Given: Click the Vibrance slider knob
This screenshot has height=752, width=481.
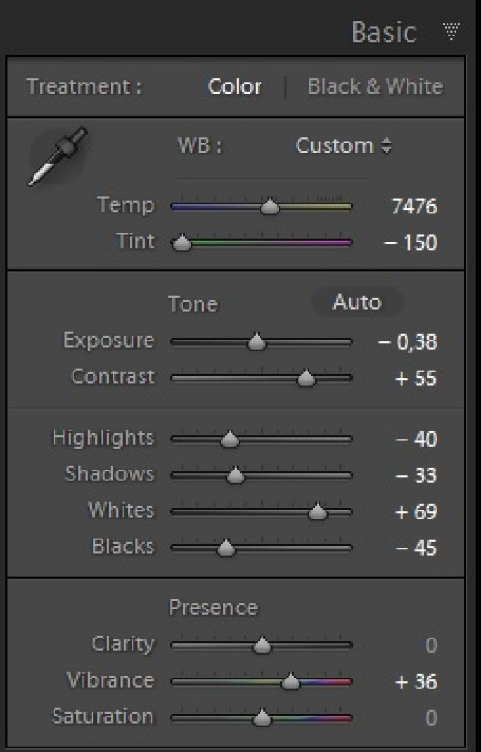Looking at the screenshot, I should pos(290,681).
